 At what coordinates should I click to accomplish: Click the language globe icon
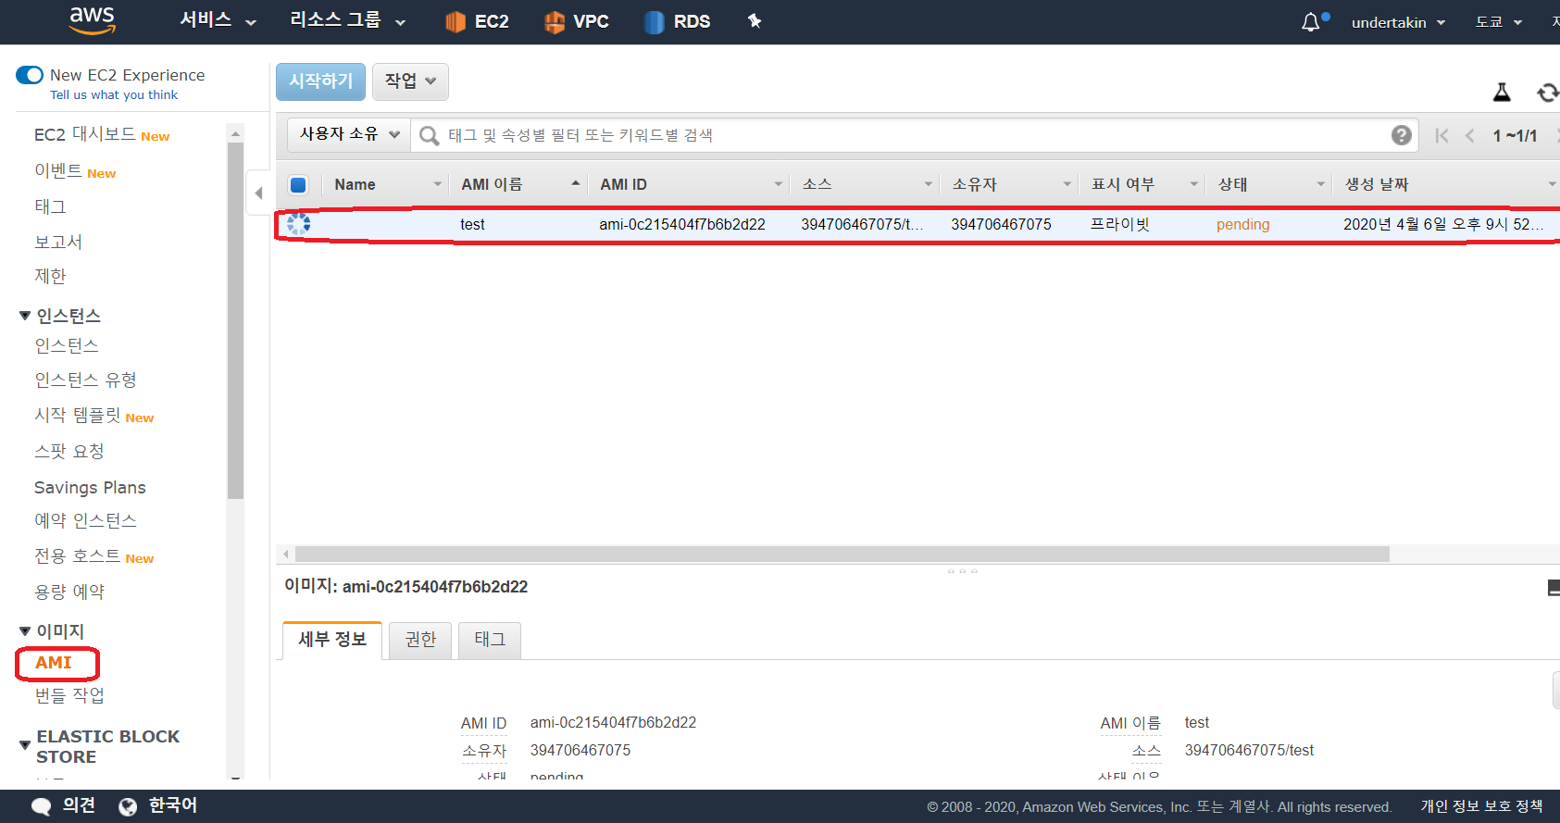[x=128, y=806]
